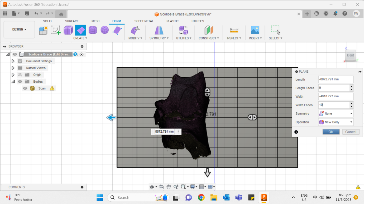This screenshot has width=365, height=205.
Task: Click the activate component radio button
Action: click(x=81, y=55)
